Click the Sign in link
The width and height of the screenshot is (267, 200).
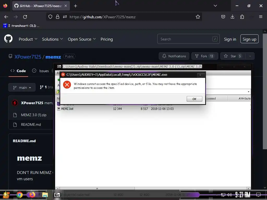tap(230, 39)
